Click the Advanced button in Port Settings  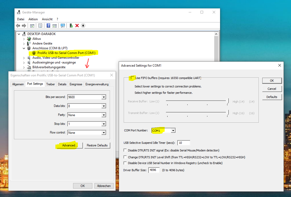pos(69,145)
